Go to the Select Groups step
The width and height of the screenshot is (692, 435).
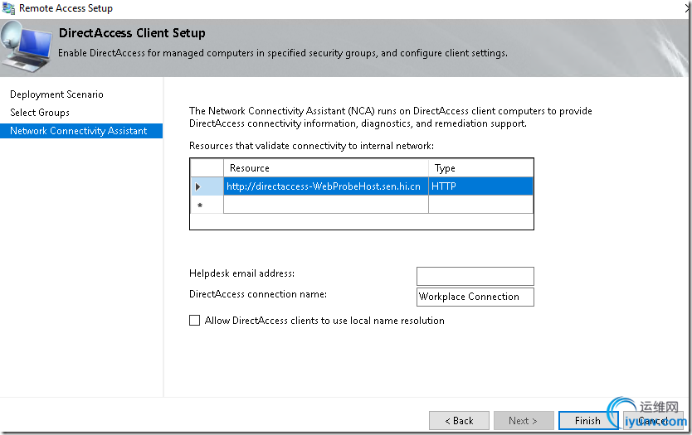(x=40, y=113)
